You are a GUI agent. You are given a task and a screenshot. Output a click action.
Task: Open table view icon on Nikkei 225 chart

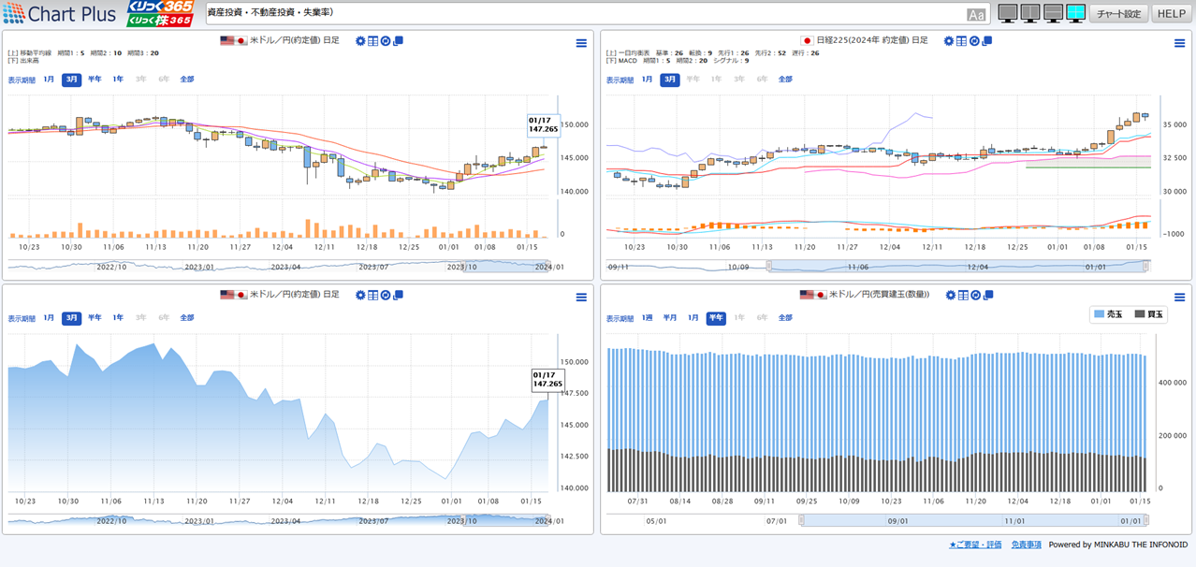[x=961, y=41]
